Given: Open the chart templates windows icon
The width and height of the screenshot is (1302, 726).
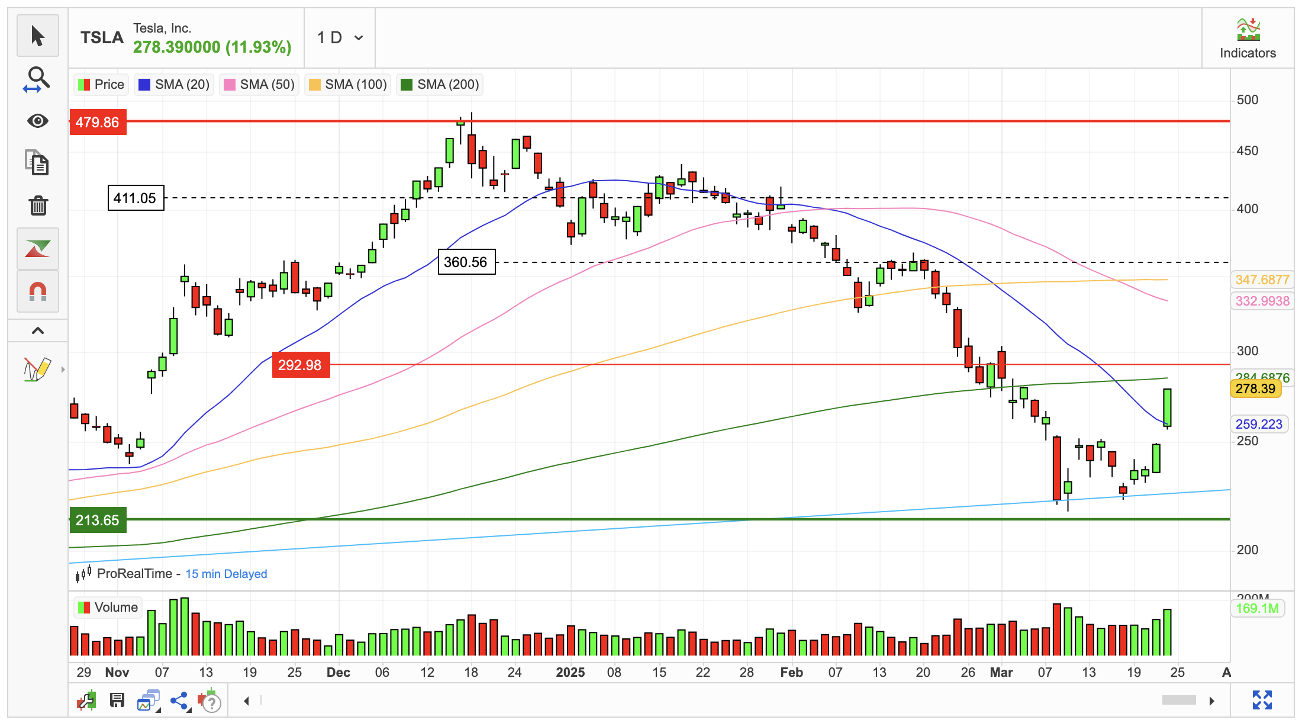Looking at the screenshot, I should [x=149, y=701].
